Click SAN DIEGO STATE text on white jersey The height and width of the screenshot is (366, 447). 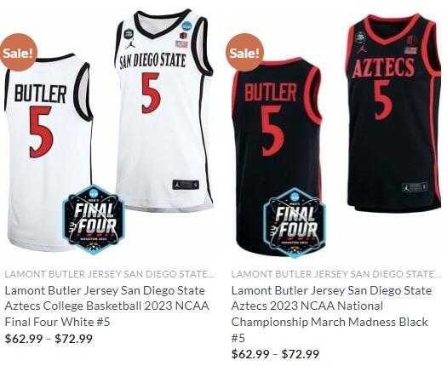click(x=152, y=61)
